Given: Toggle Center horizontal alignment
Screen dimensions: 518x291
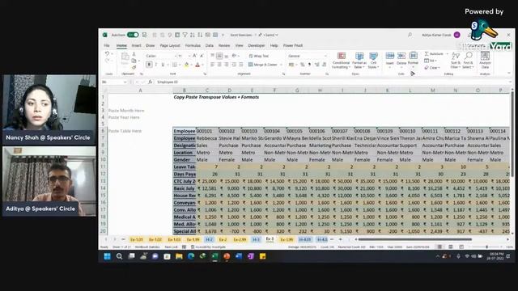Looking at the screenshot, I should (219, 65).
